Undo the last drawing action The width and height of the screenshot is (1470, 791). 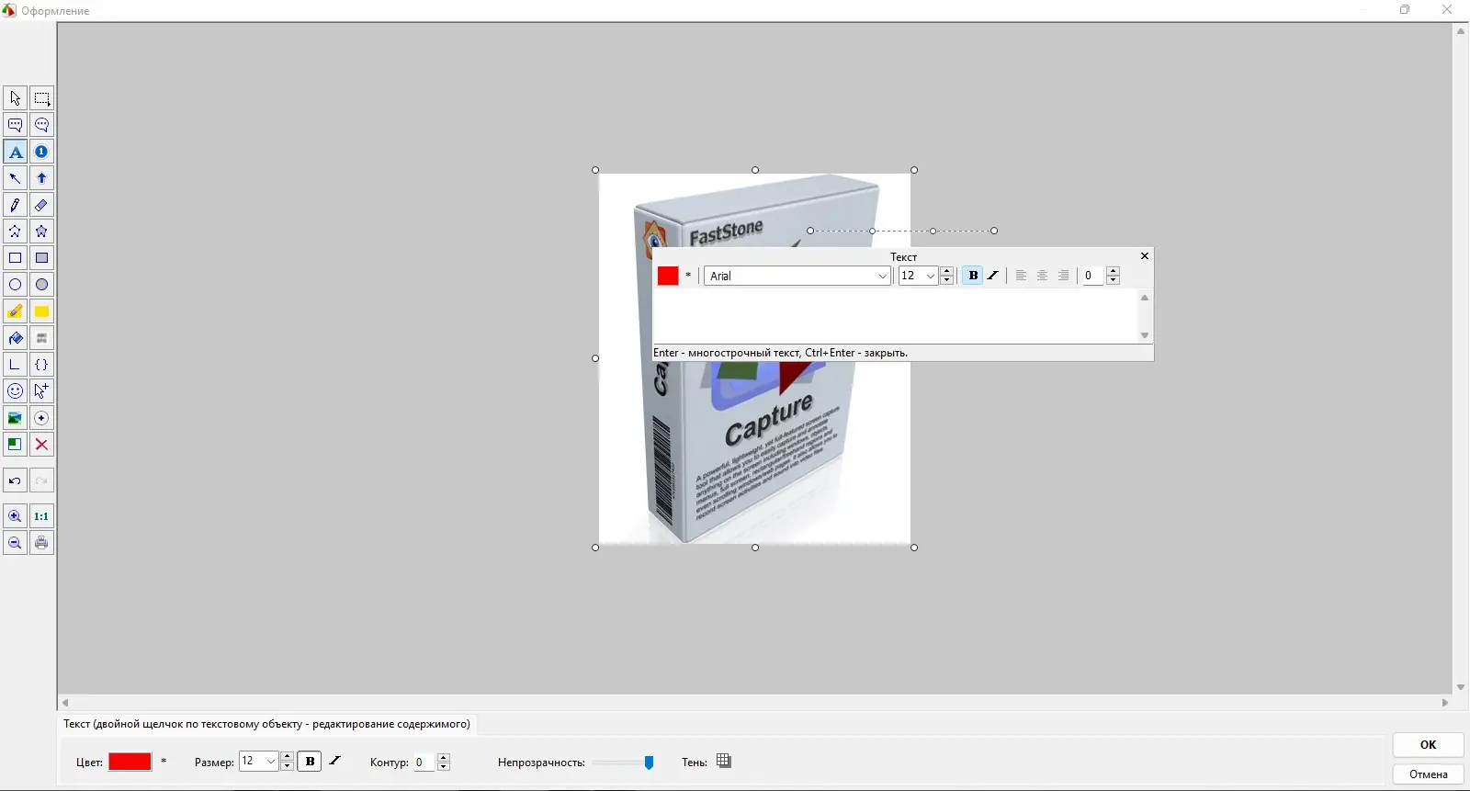pyautogui.click(x=15, y=480)
